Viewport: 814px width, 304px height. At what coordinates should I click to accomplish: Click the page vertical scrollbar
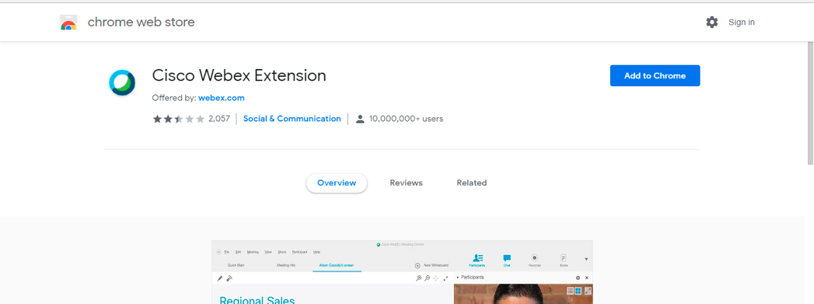tap(810, 104)
